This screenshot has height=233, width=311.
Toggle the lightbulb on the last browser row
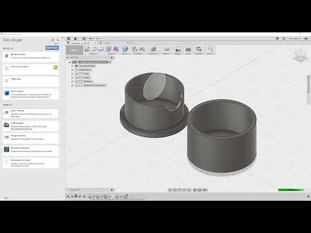(76, 85)
